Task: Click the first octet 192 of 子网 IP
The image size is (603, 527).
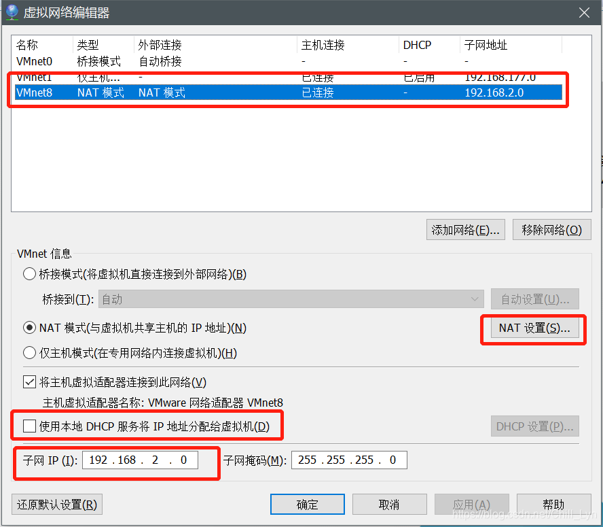Action: click(98, 460)
